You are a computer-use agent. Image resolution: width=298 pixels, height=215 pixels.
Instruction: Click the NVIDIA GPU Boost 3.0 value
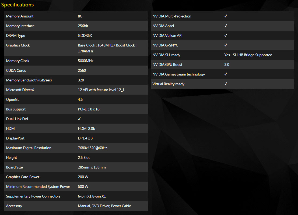tap(227, 64)
